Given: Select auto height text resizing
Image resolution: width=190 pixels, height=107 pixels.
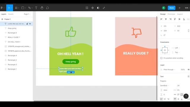Looking at the screenshot, I should [178, 95].
